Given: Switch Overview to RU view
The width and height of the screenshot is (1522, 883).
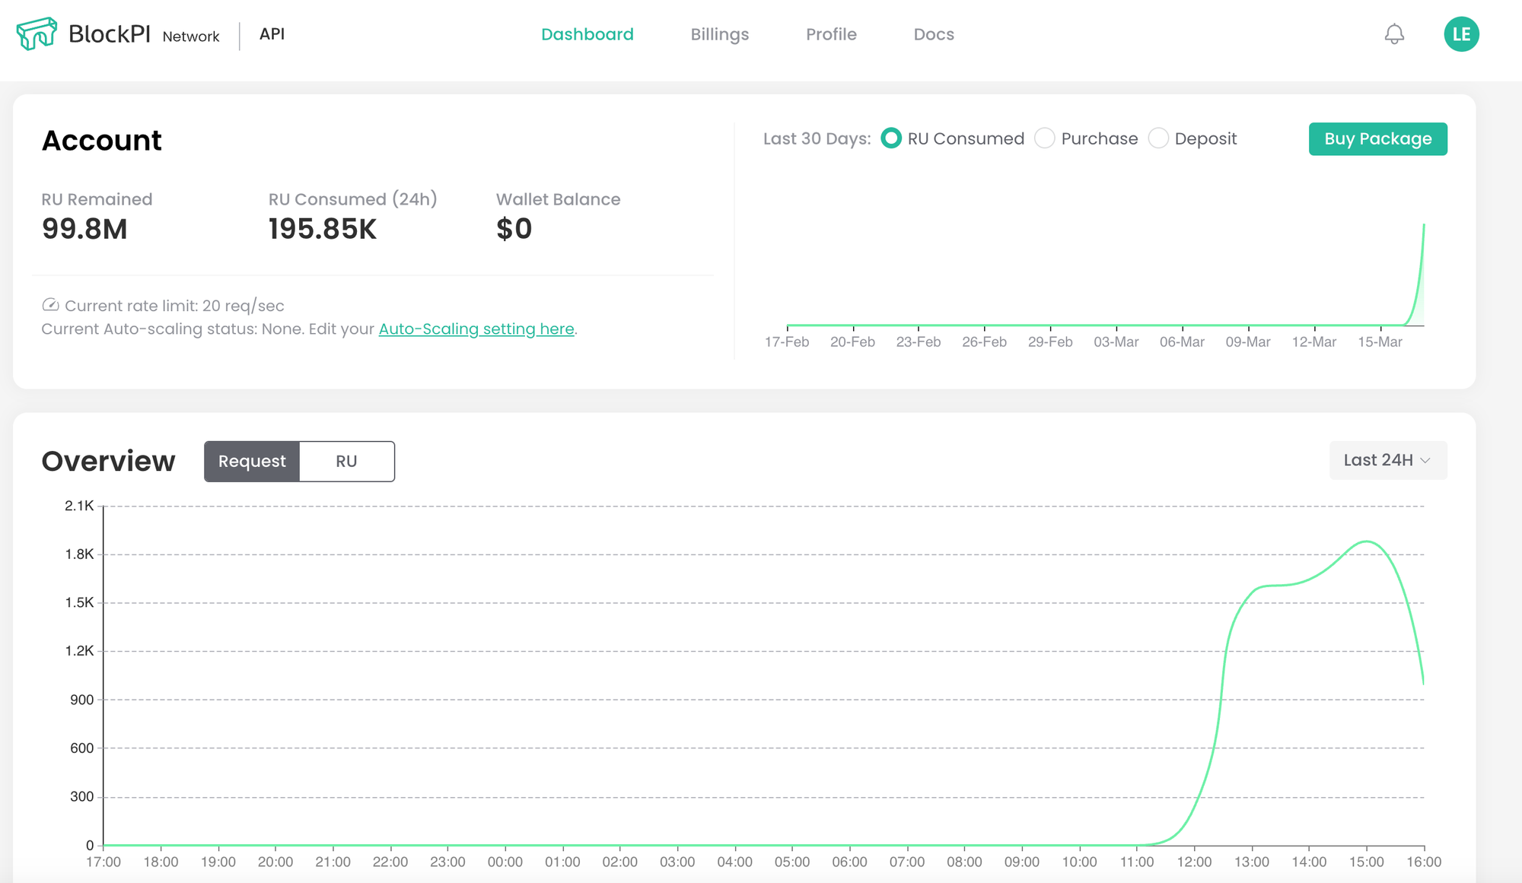Looking at the screenshot, I should pos(346,461).
